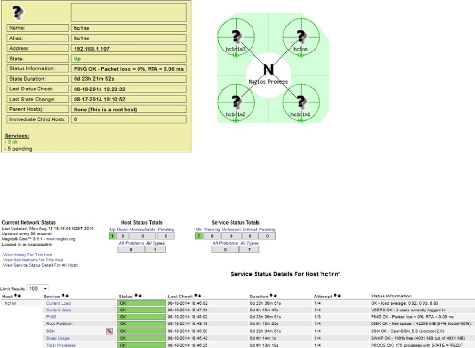The height and width of the screenshot is (348, 475).
Task: Open View Notifications For This Host
Action: tap(33, 260)
